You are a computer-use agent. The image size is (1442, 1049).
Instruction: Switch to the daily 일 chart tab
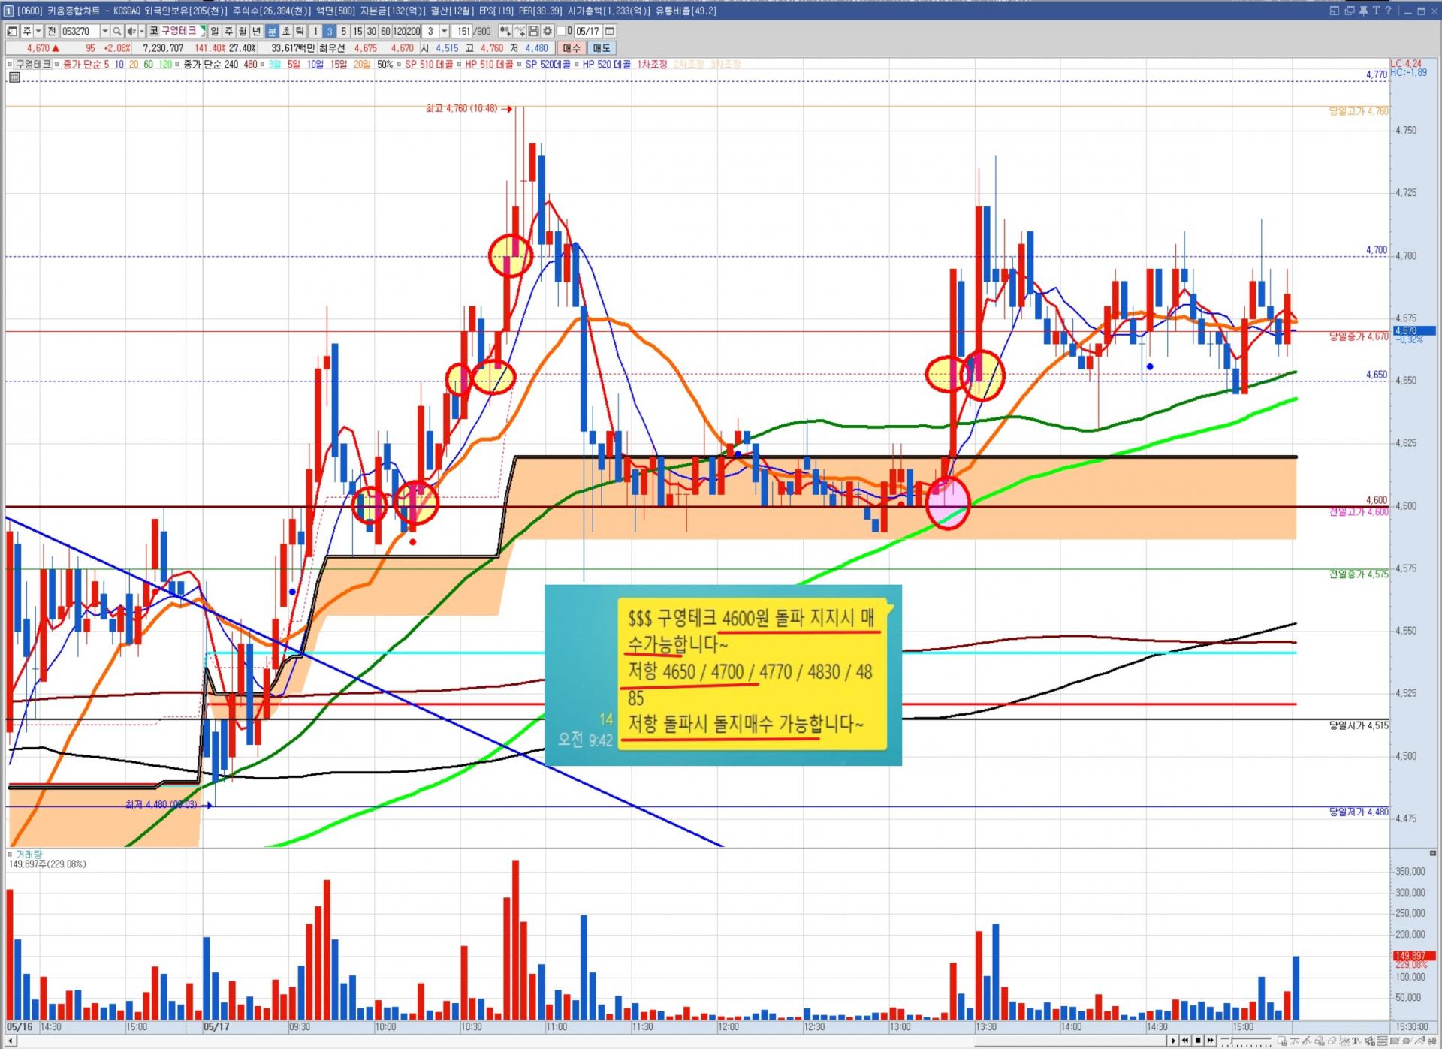215,31
